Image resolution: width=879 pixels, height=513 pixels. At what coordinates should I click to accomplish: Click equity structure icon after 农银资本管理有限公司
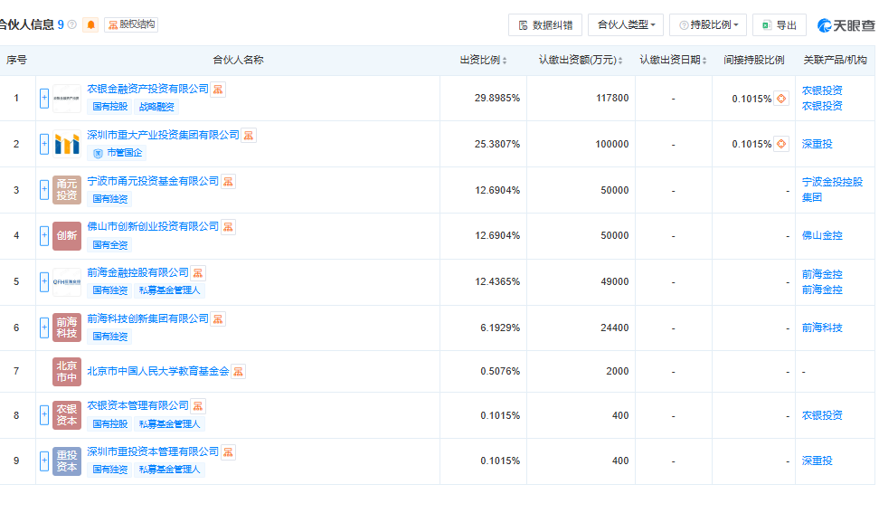pos(198,406)
